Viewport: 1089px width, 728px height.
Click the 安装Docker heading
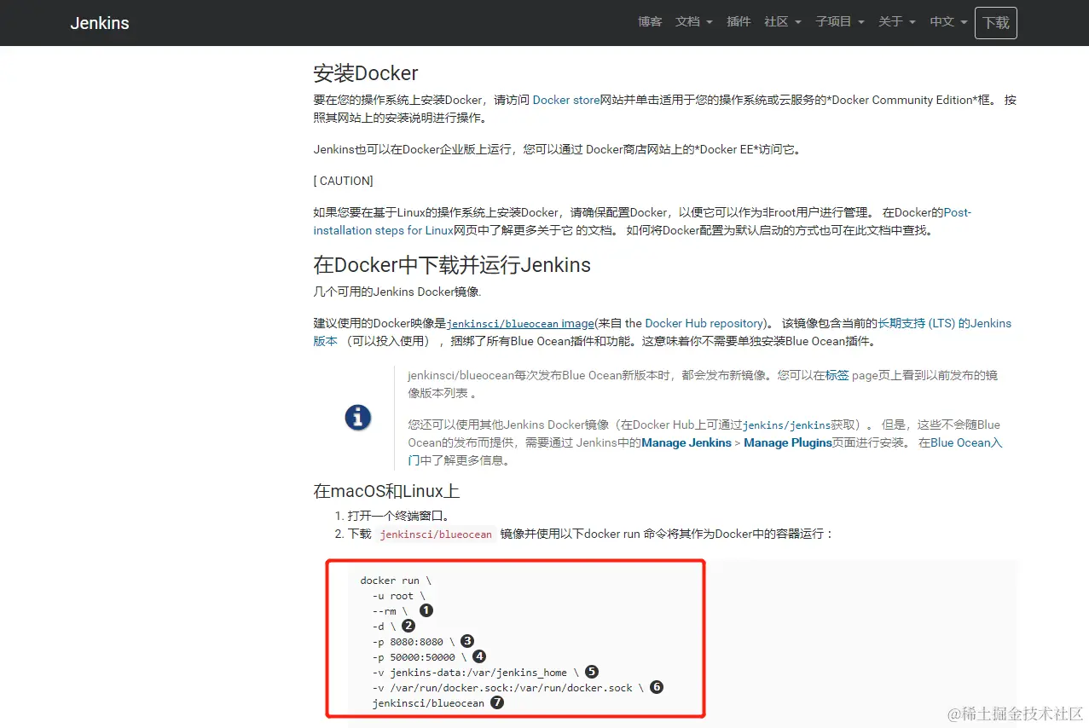coord(366,72)
